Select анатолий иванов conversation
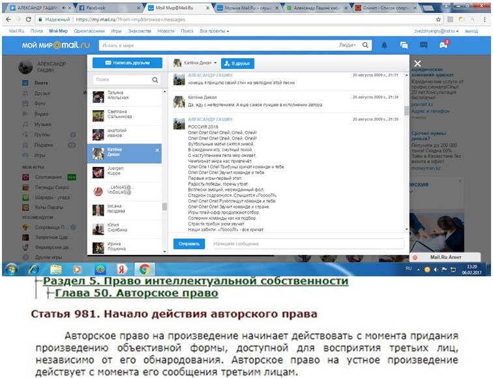 click(125, 135)
